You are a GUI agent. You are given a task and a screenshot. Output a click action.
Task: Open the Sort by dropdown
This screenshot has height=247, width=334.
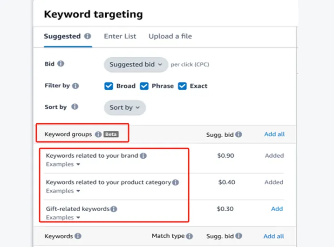click(124, 107)
